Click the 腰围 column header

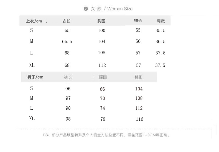103,77
